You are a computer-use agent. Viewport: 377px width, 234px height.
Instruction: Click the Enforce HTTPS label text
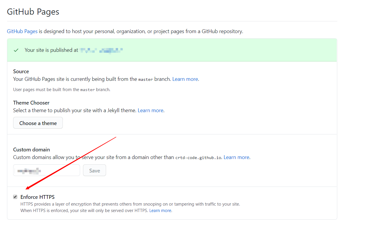[x=37, y=197]
